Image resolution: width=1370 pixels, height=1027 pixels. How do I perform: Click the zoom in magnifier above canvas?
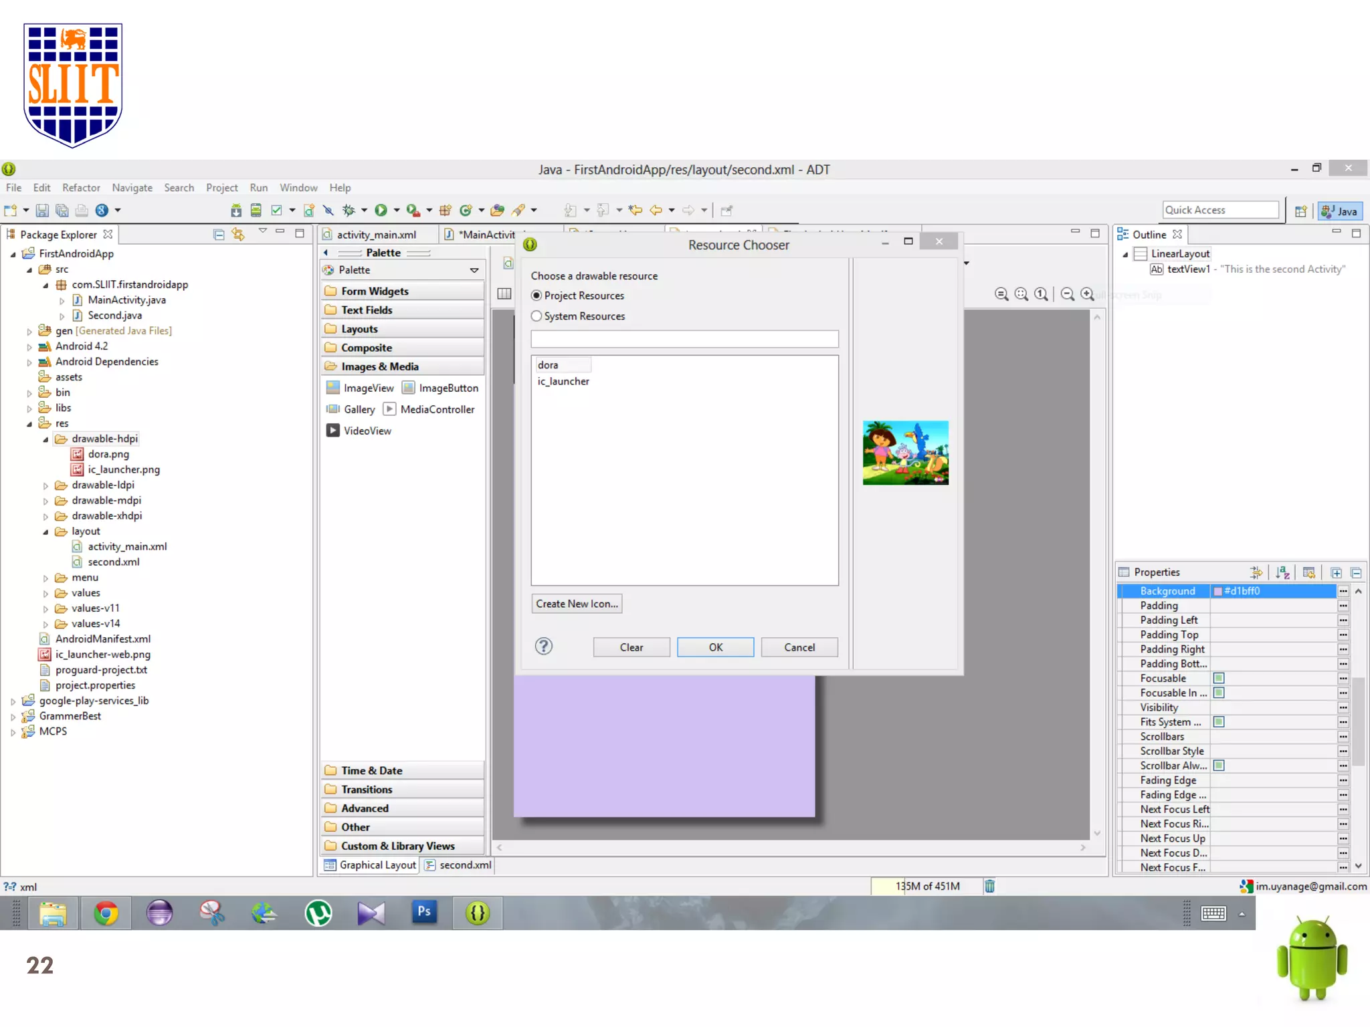point(1088,294)
